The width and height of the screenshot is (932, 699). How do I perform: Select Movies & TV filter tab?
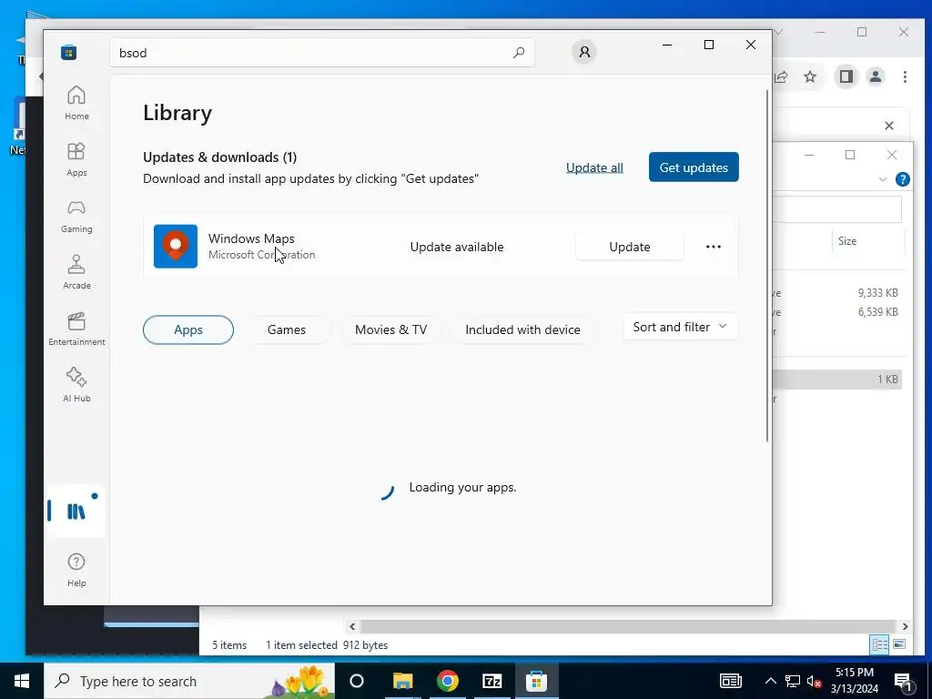point(391,329)
